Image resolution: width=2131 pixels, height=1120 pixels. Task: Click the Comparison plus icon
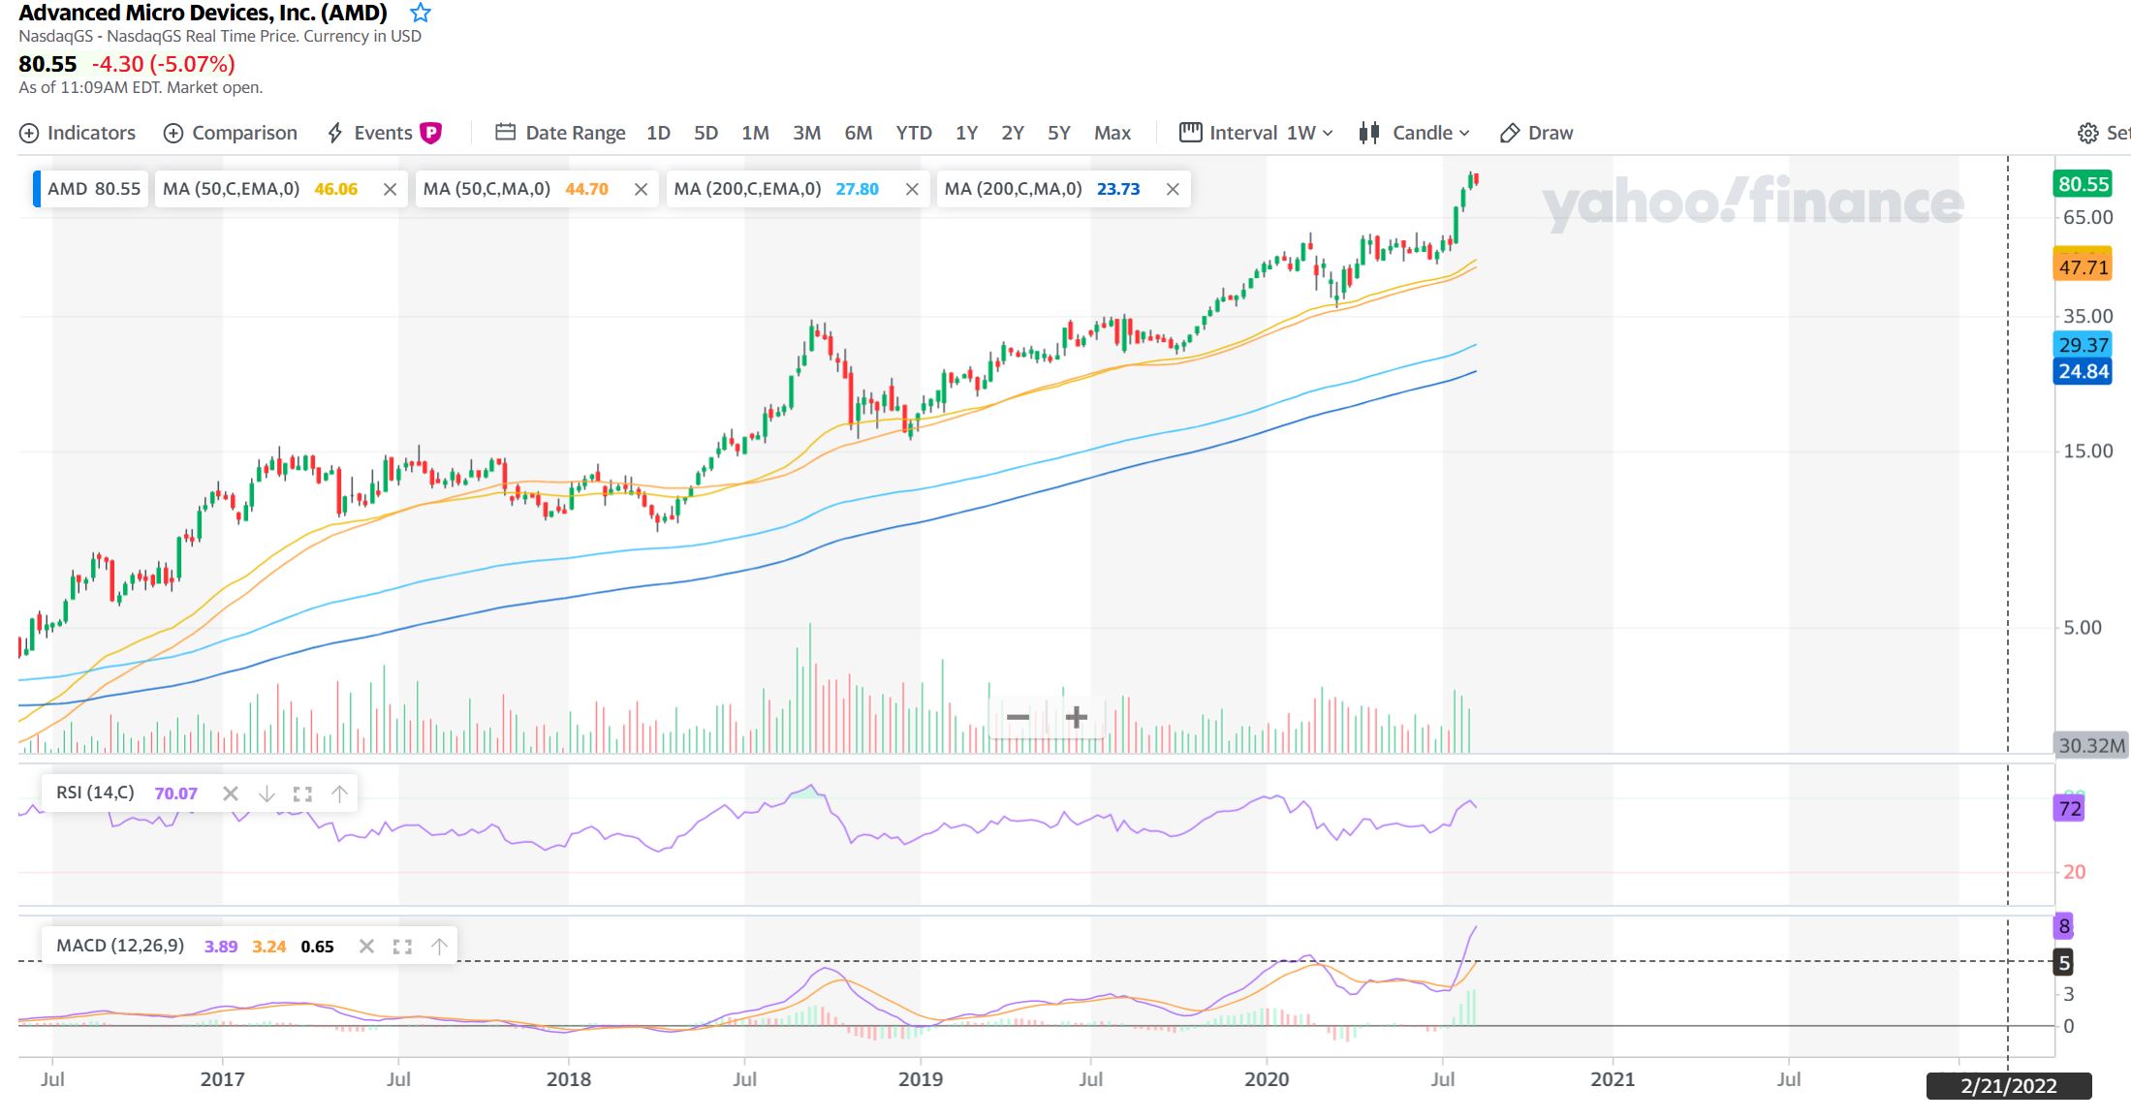click(173, 134)
